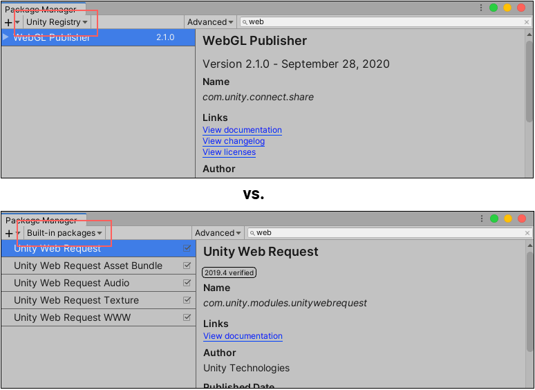Open the Unity Registry scope dropdown

click(x=57, y=22)
